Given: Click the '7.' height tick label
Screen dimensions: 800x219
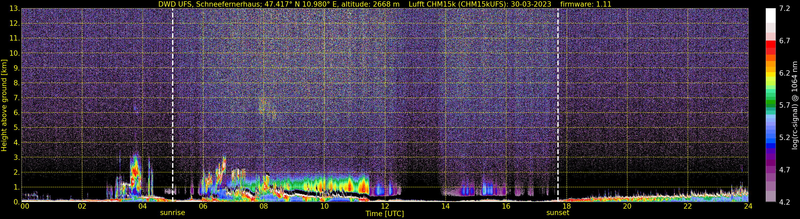Looking at the screenshot, I should [16, 98].
